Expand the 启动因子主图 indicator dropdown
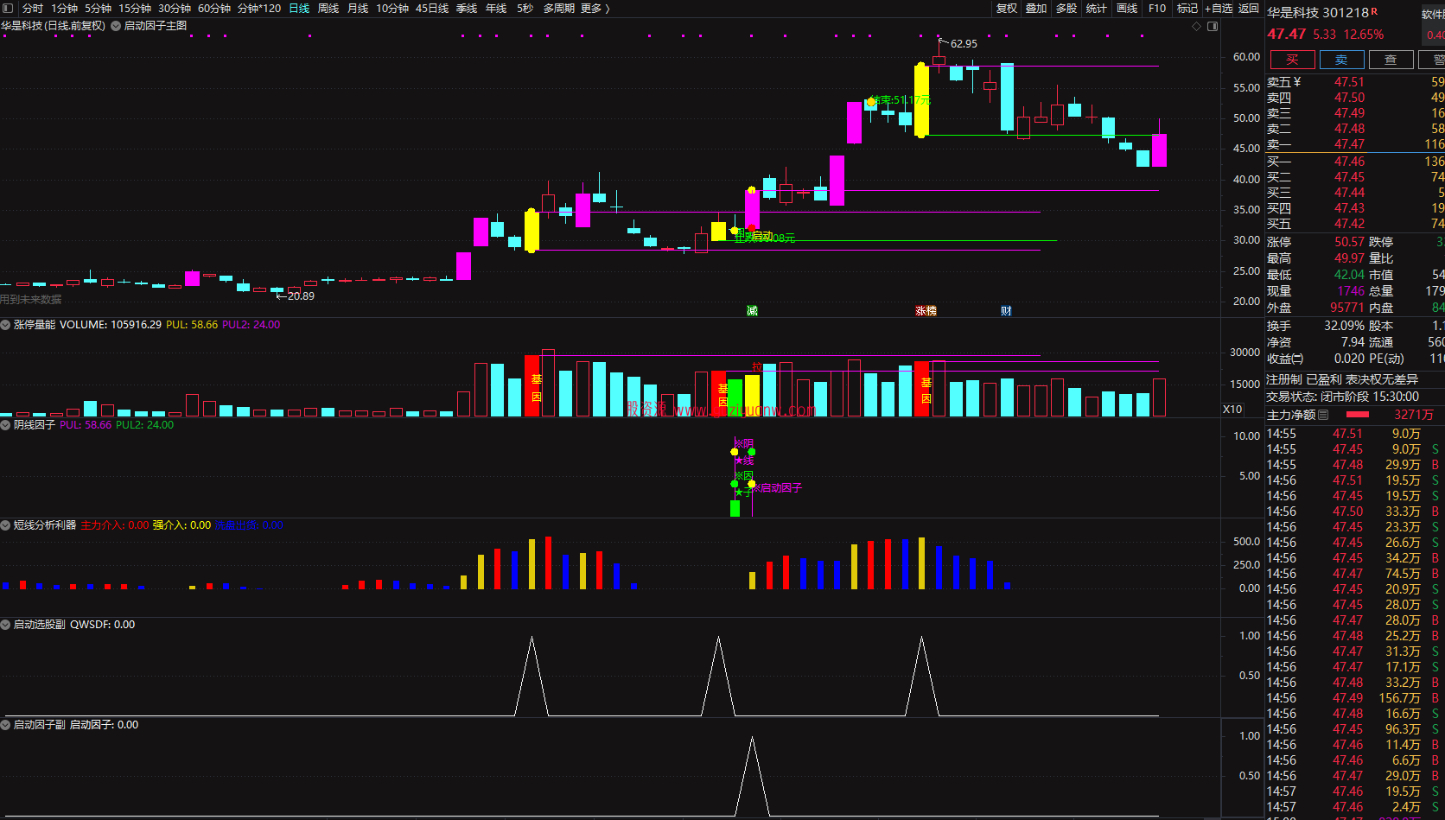Image resolution: width=1445 pixels, height=820 pixels. [x=116, y=26]
